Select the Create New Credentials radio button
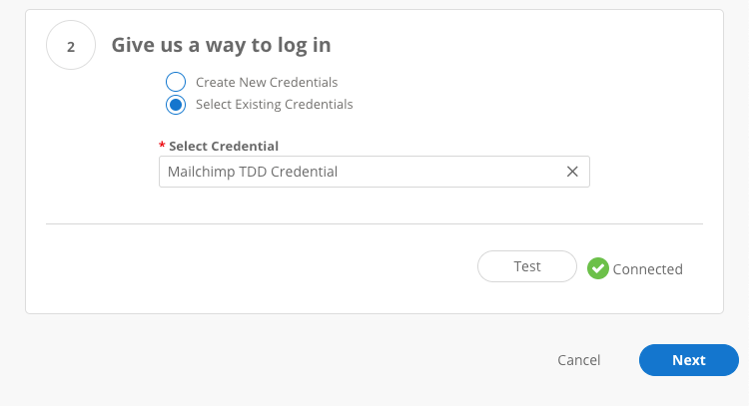The image size is (749, 406). [x=176, y=82]
